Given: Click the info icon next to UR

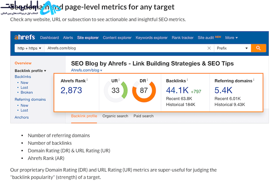Looking at the screenshot, I should pyautogui.click(x=119, y=80).
